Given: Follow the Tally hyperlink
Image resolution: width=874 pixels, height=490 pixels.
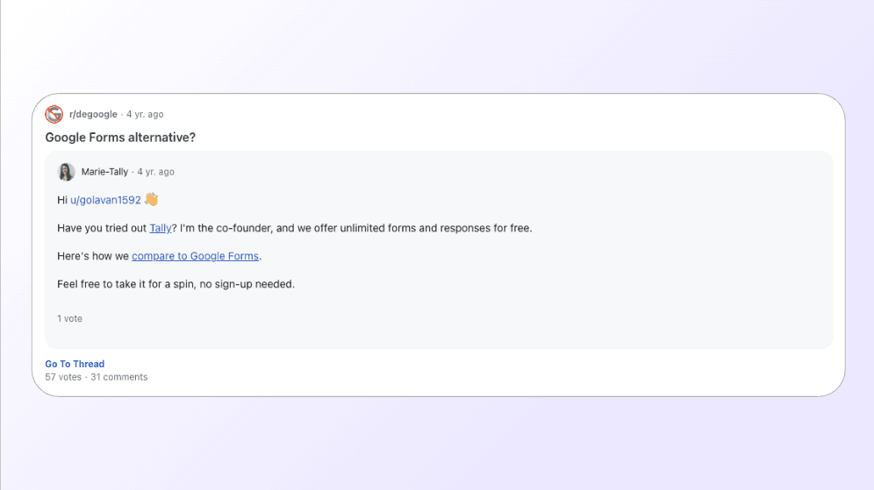Looking at the screenshot, I should point(160,228).
